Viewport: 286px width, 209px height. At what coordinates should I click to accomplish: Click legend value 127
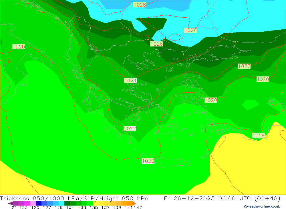coord(47,208)
